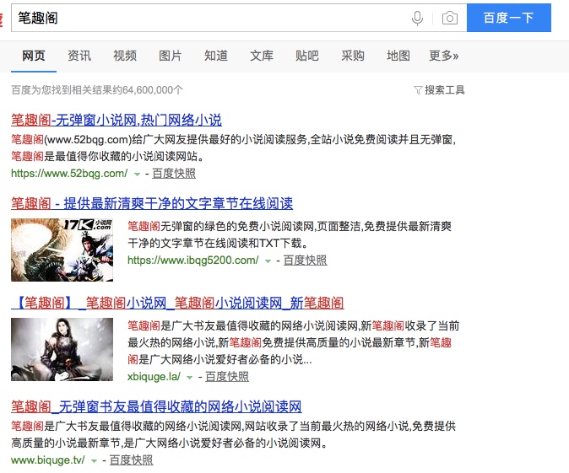Open the 更多» menu
Screen dimensions: 569x473
point(443,56)
